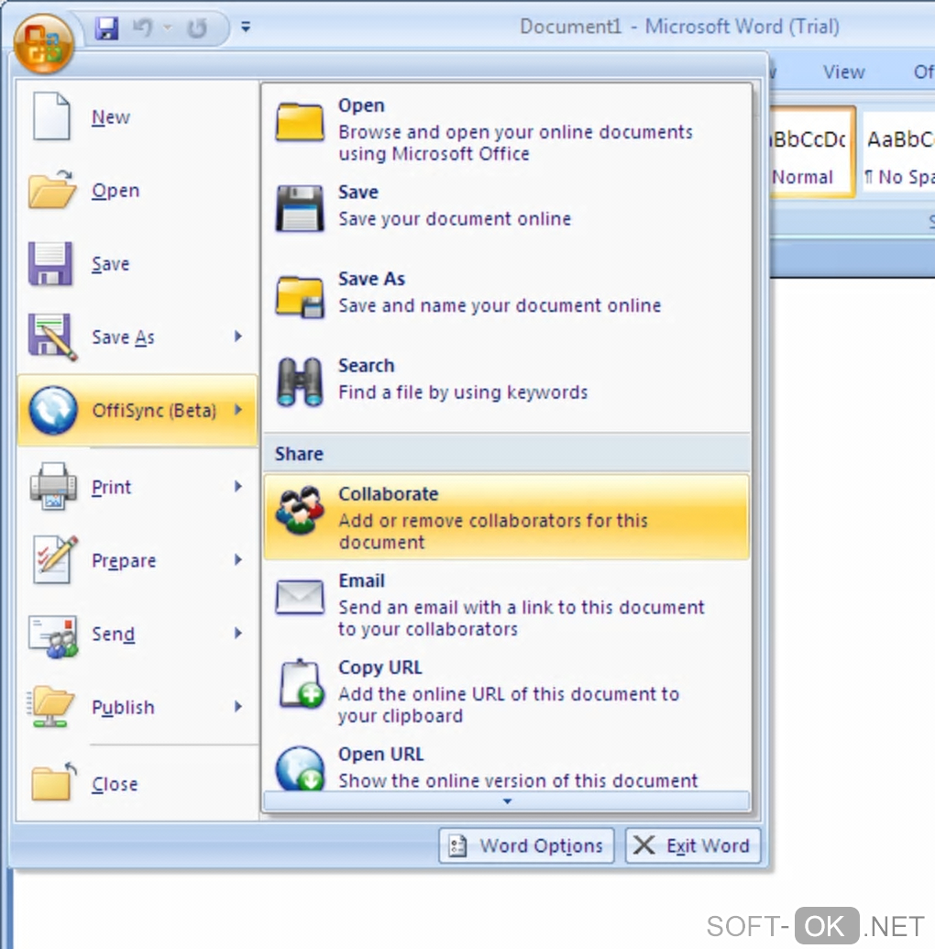
Task: Click 'Send an email with a link' description
Action: (x=521, y=618)
